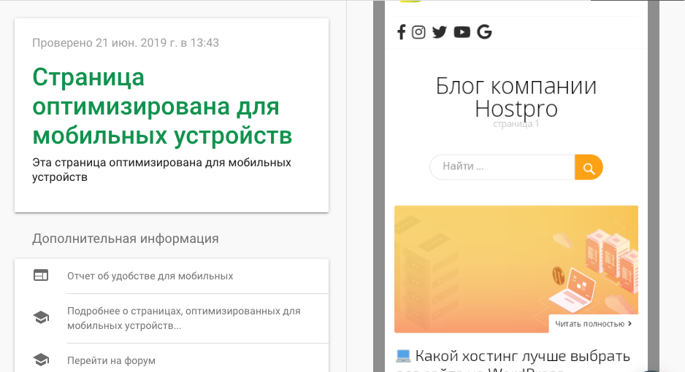The image size is (685, 372).
Task: Click the страница 1 subtitle text
Action: (516, 124)
